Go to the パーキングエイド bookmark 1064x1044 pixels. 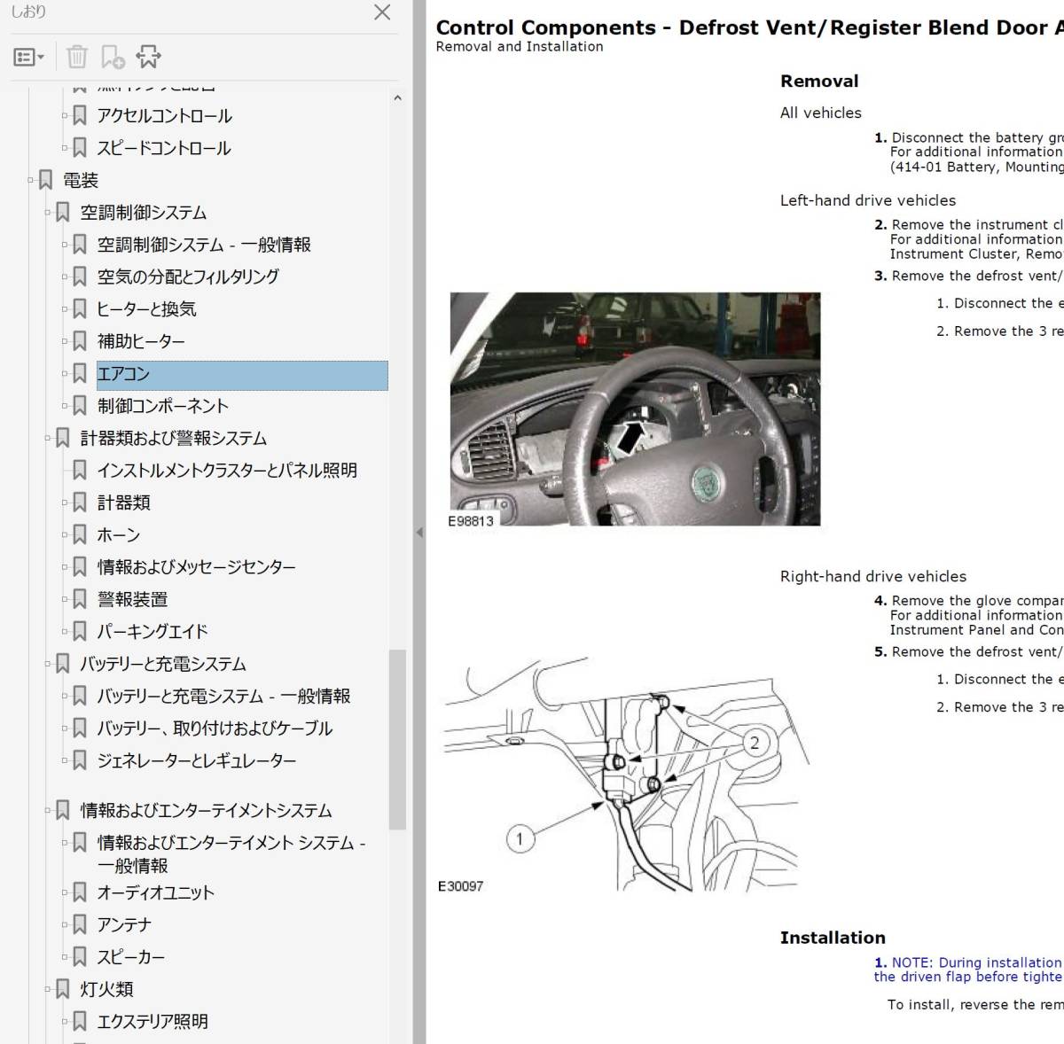point(153,632)
